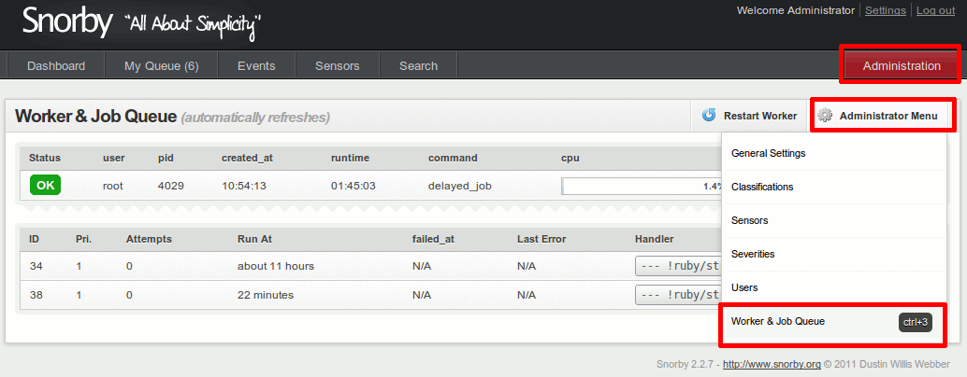Select Worker & Job Queue menu entry
The image size is (967, 377).
[x=777, y=321]
